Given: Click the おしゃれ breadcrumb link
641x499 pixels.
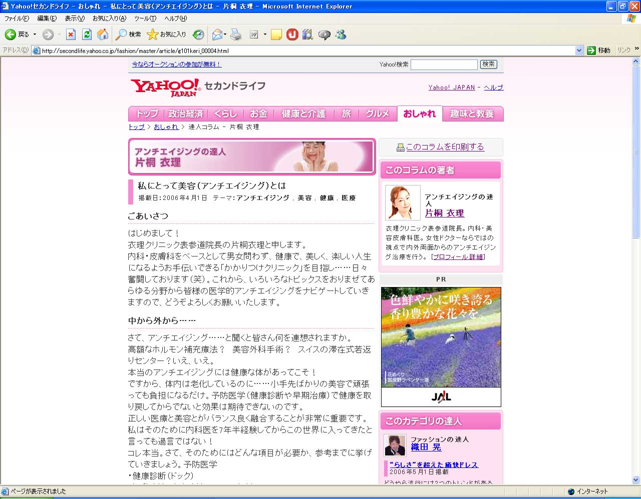Looking at the screenshot, I should tap(166, 127).
